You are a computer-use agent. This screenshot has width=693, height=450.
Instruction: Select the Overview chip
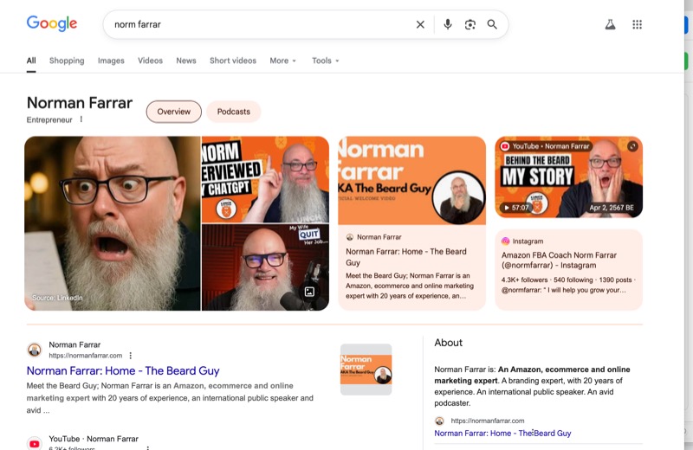click(x=174, y=112)
